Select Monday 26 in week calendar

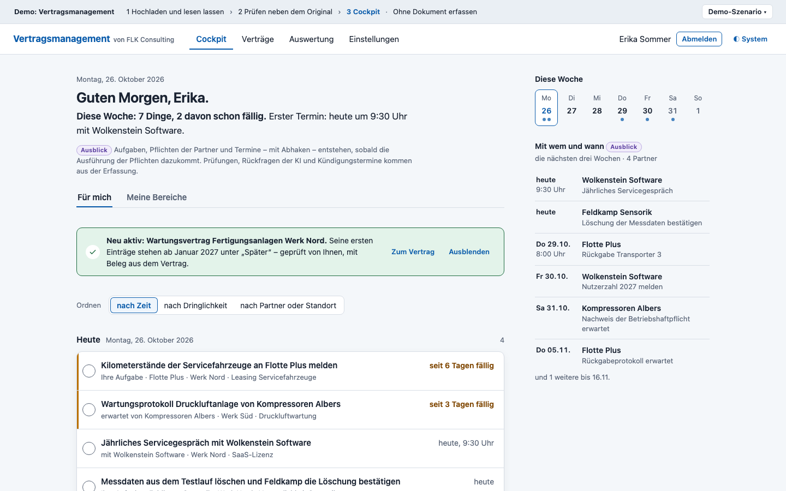pos(546,107)
